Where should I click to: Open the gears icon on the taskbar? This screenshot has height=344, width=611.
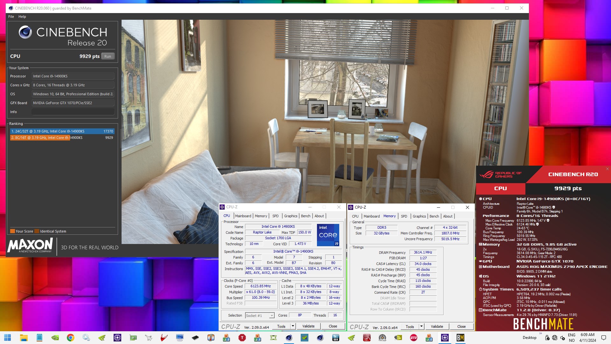(86, 338)
